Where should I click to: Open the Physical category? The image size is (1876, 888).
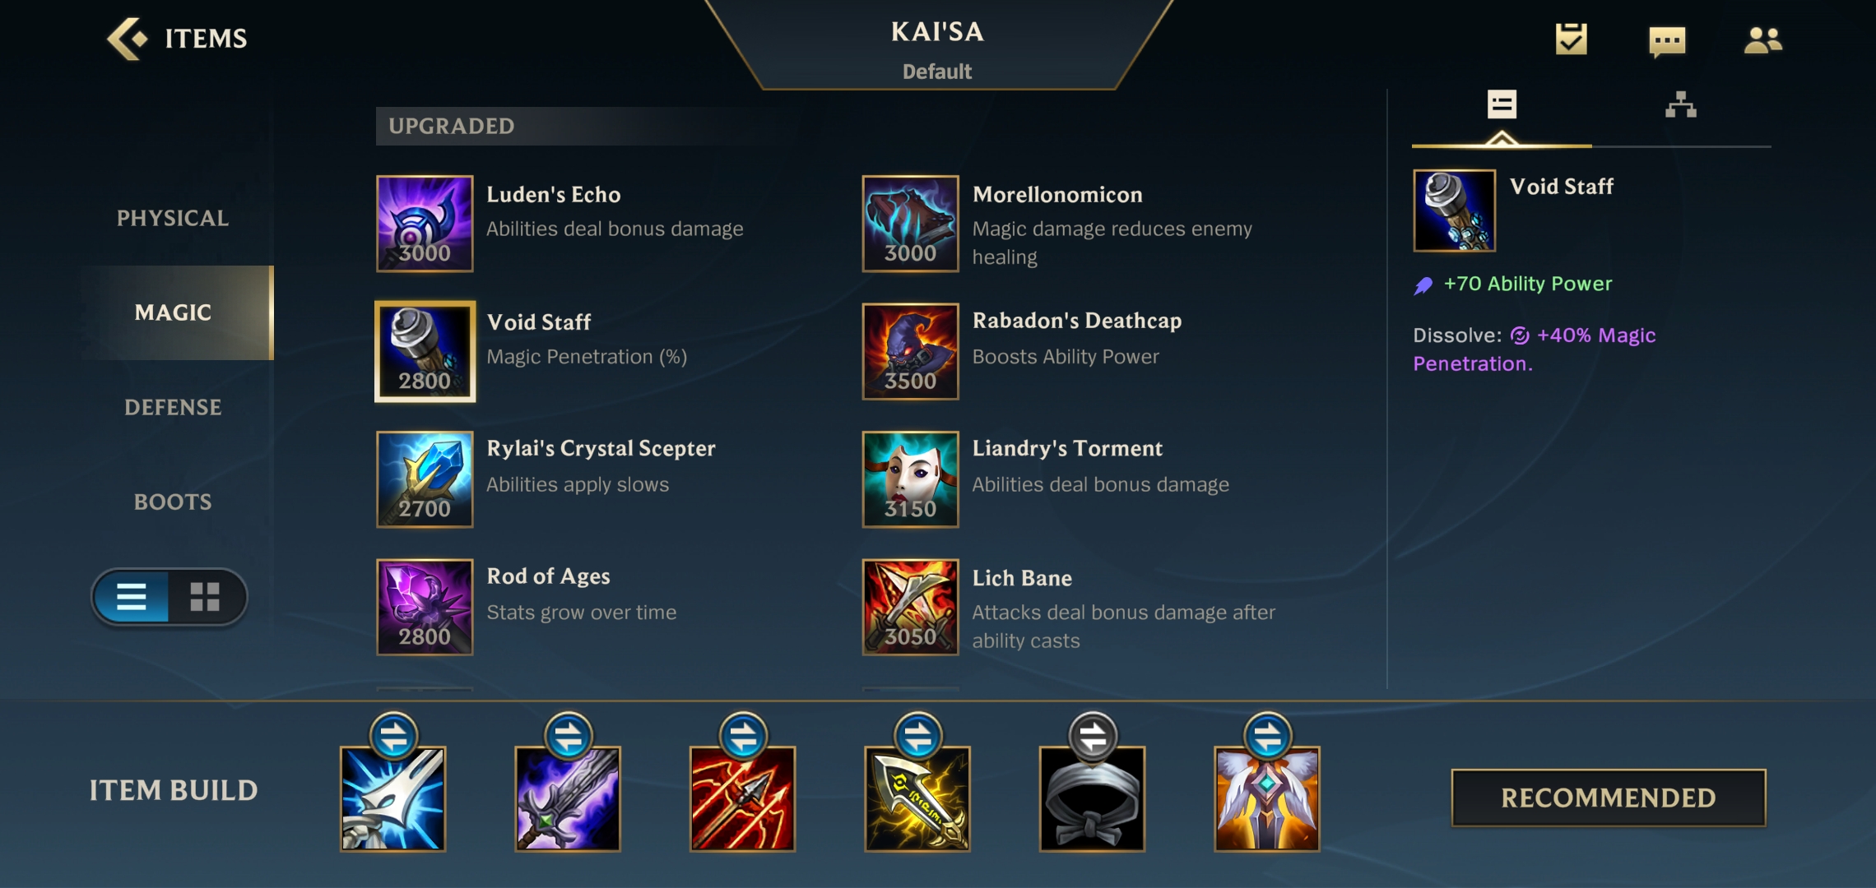173,218
